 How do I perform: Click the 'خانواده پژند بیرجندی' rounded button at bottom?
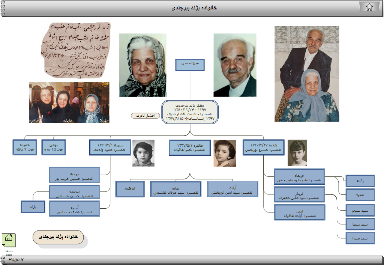[x=58, y=237]
